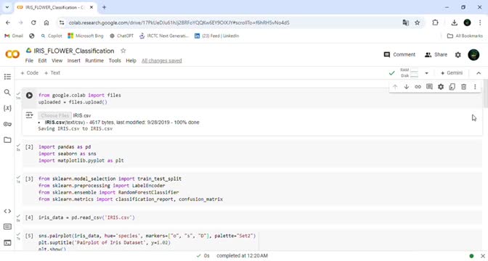Click the pd.read_csv code cell

click(x=252, y=217)
